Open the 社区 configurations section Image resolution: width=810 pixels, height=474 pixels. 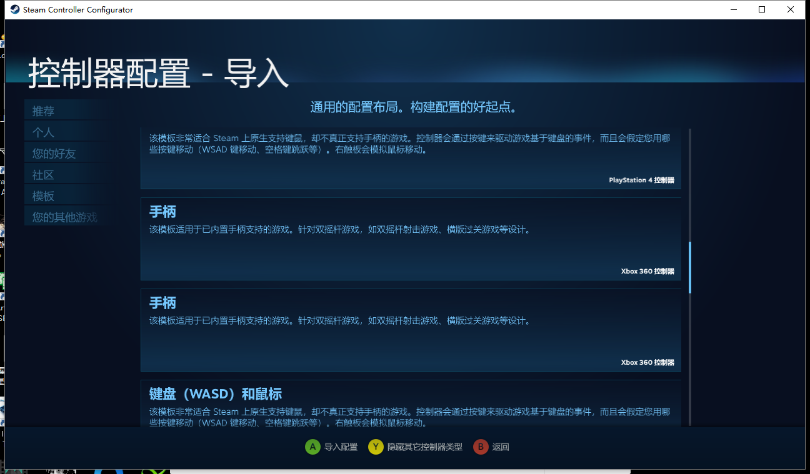tap(42, 174)
